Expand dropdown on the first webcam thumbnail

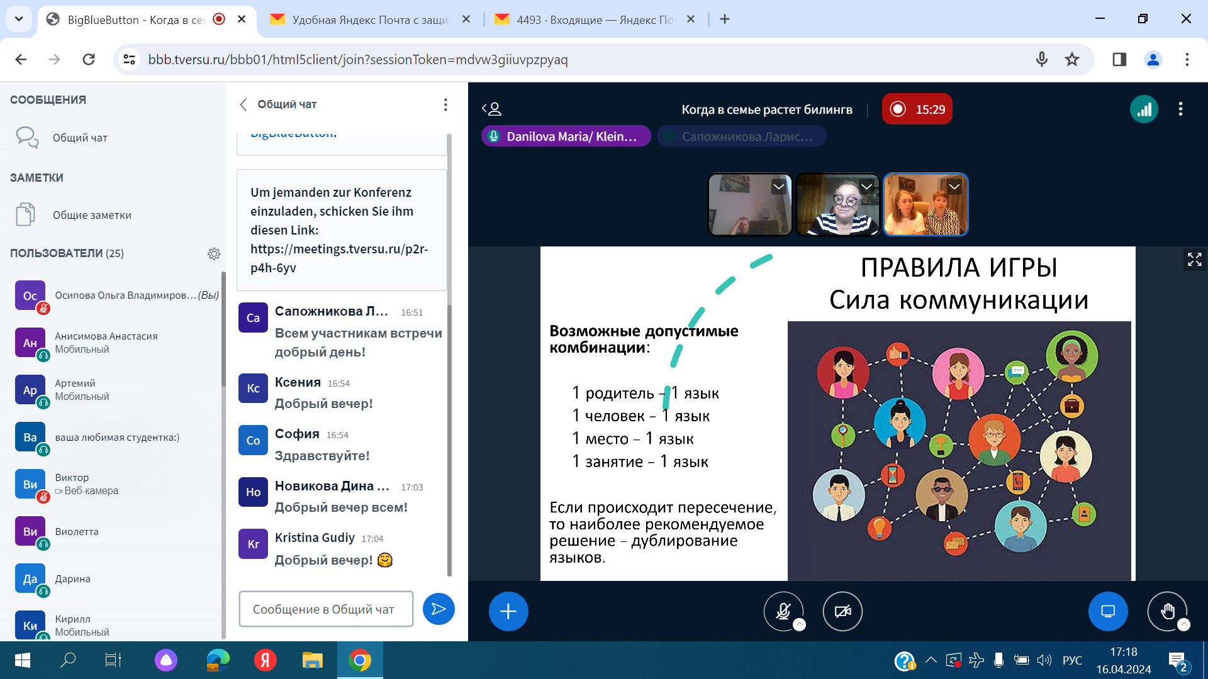coord(778,187)
